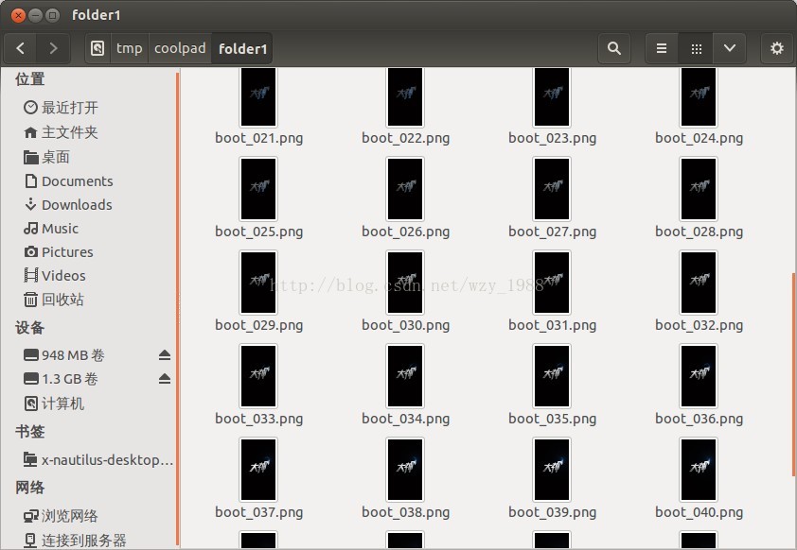Open Pictures in sidebar
This screenshot has height=550, width=797.
pos(59,252)
